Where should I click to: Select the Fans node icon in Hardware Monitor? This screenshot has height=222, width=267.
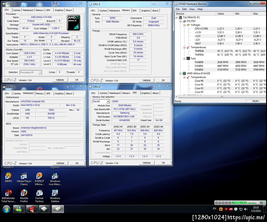click(x=188, y=58)
